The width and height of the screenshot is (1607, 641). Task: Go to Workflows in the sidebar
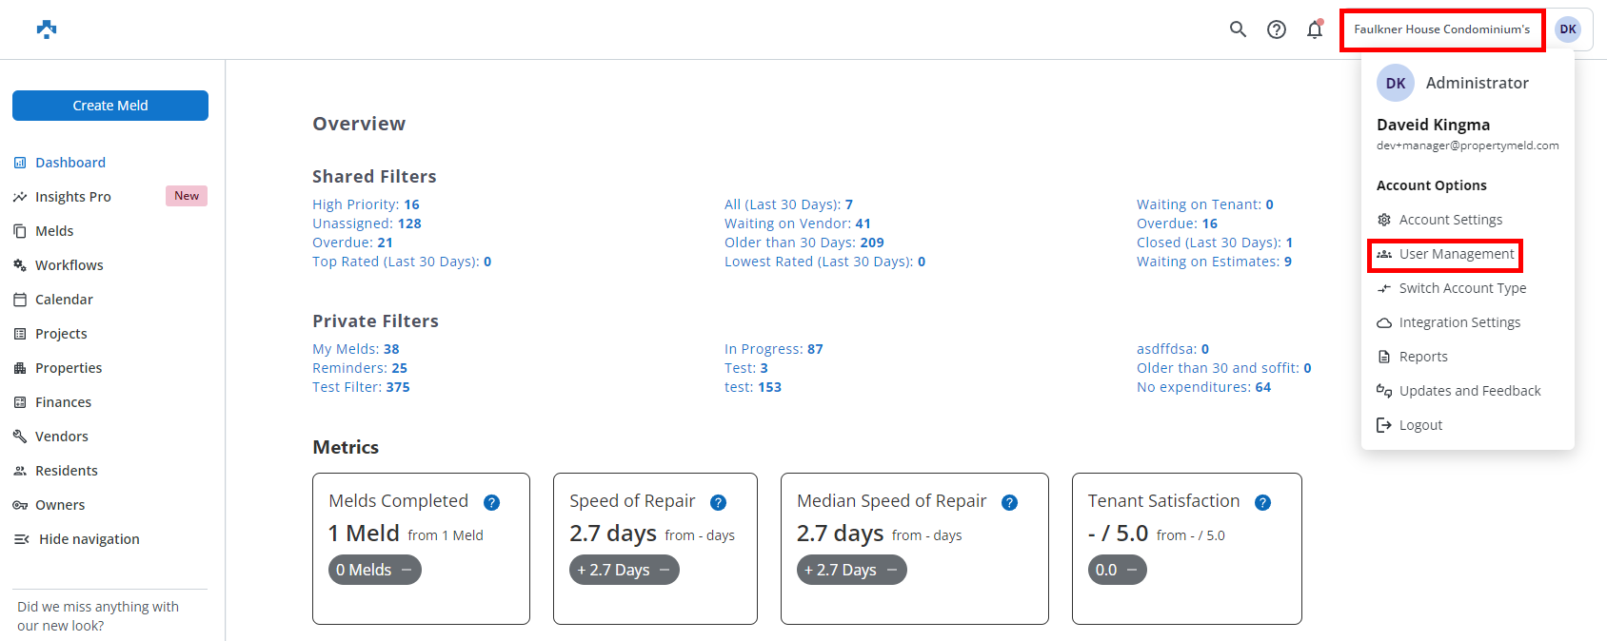tap(69, 265)
